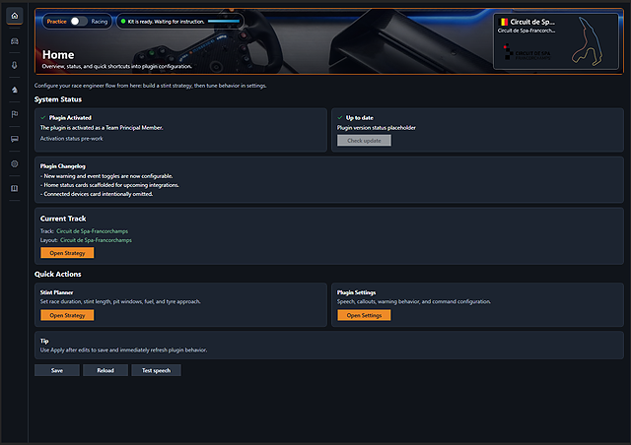Select the flag icon in the sidebar
The image size is (631, 445).
click(15, 114)
